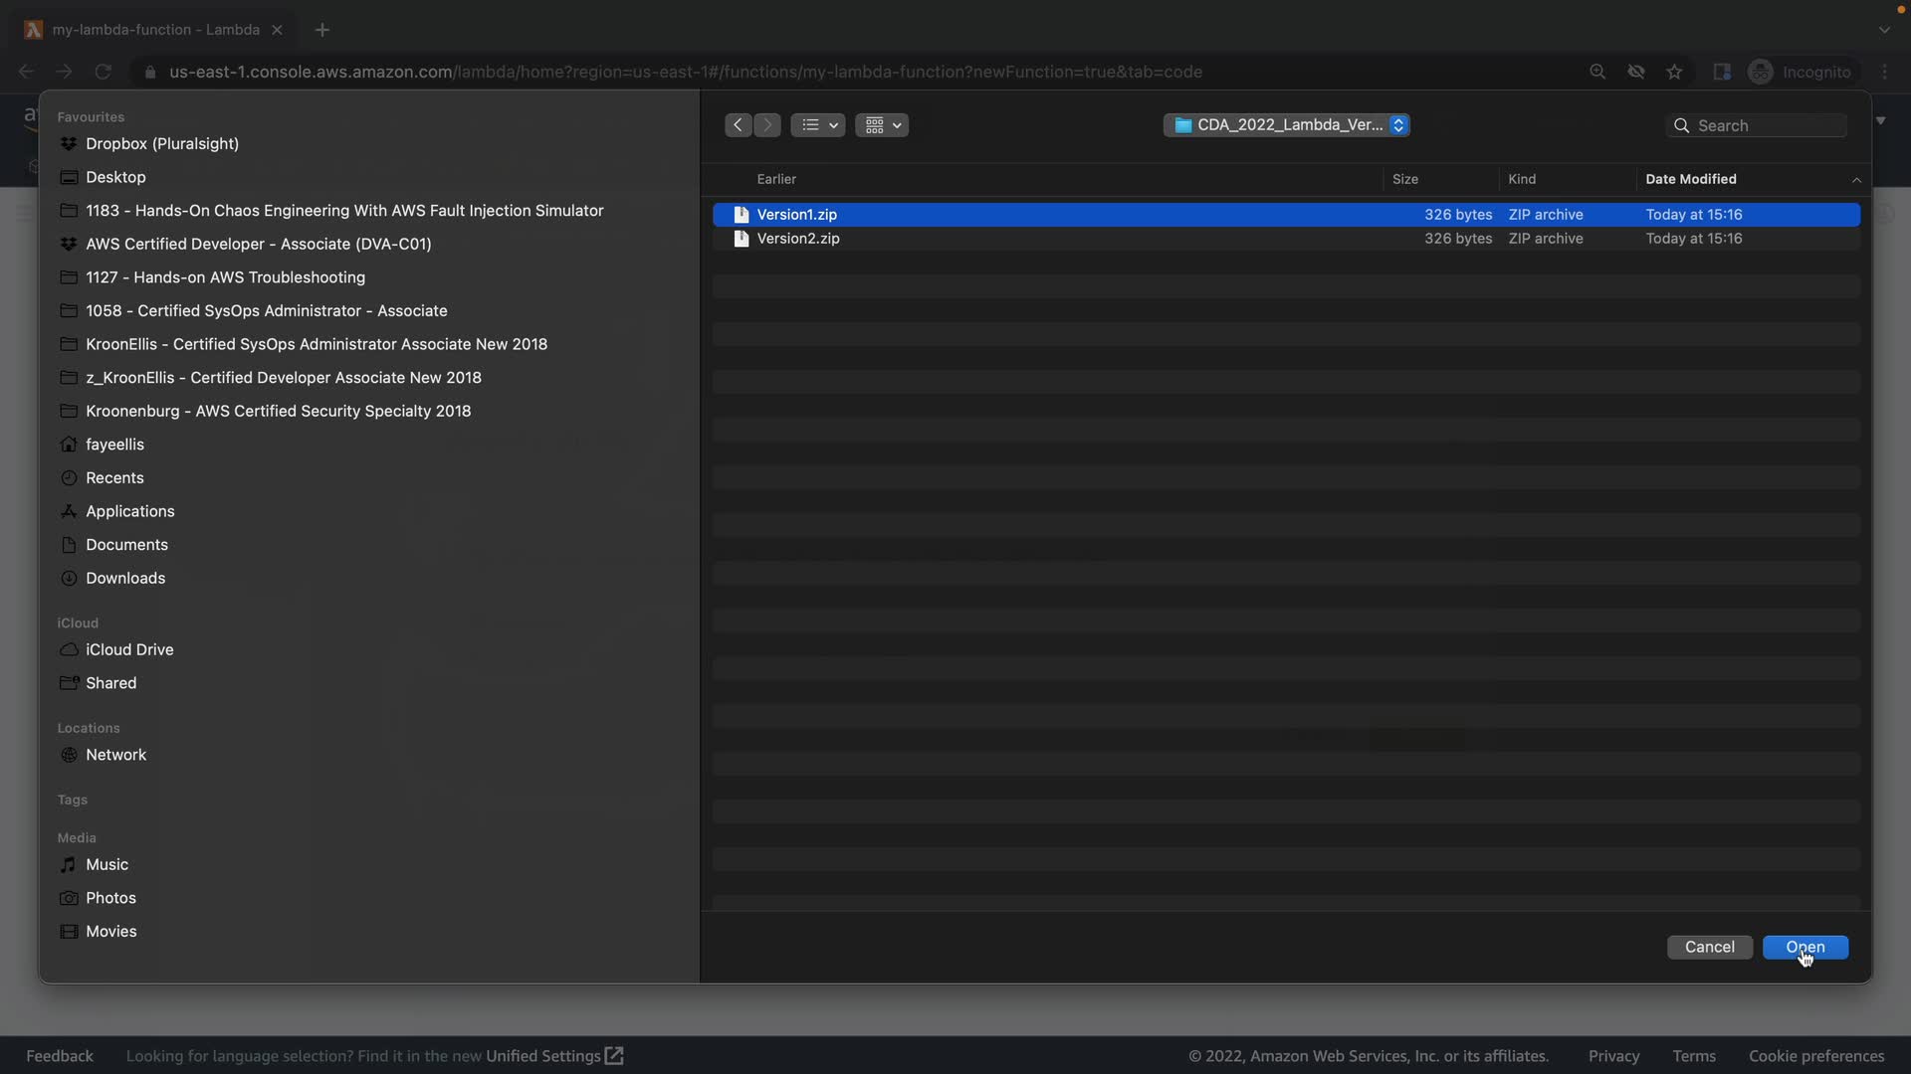The height and width of the screenshot is (1074, 1911).
Task: Select the Version2.zip file
Action: pos(798,239)
